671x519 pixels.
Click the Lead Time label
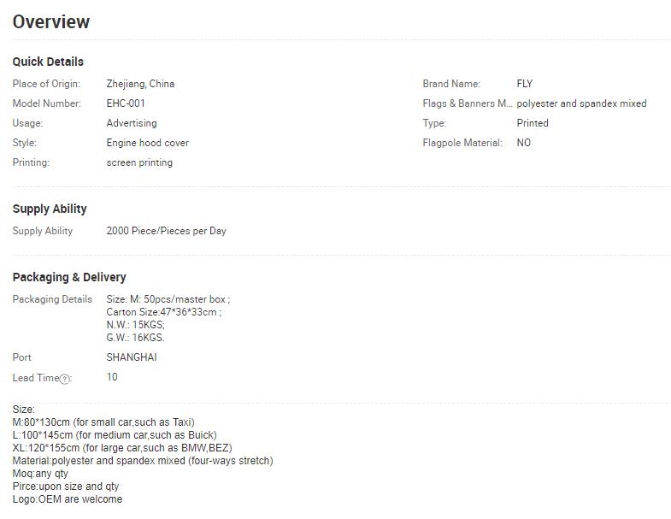(x=36, y=378)
